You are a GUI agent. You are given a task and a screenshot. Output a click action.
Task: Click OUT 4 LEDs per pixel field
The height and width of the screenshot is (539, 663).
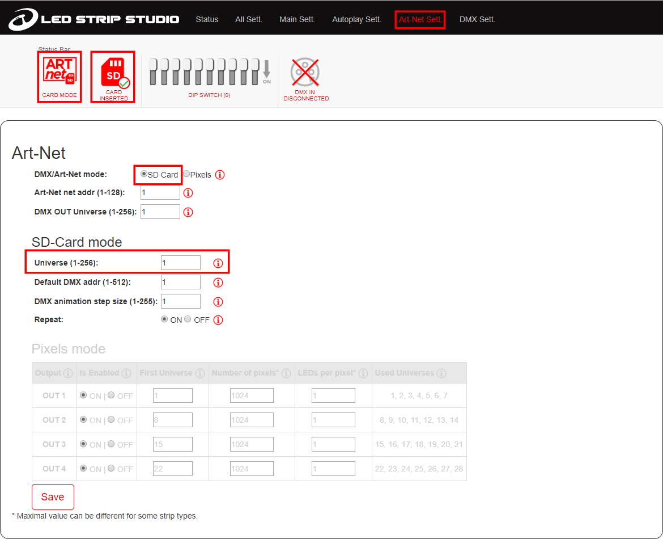click(x=333, y=469)
